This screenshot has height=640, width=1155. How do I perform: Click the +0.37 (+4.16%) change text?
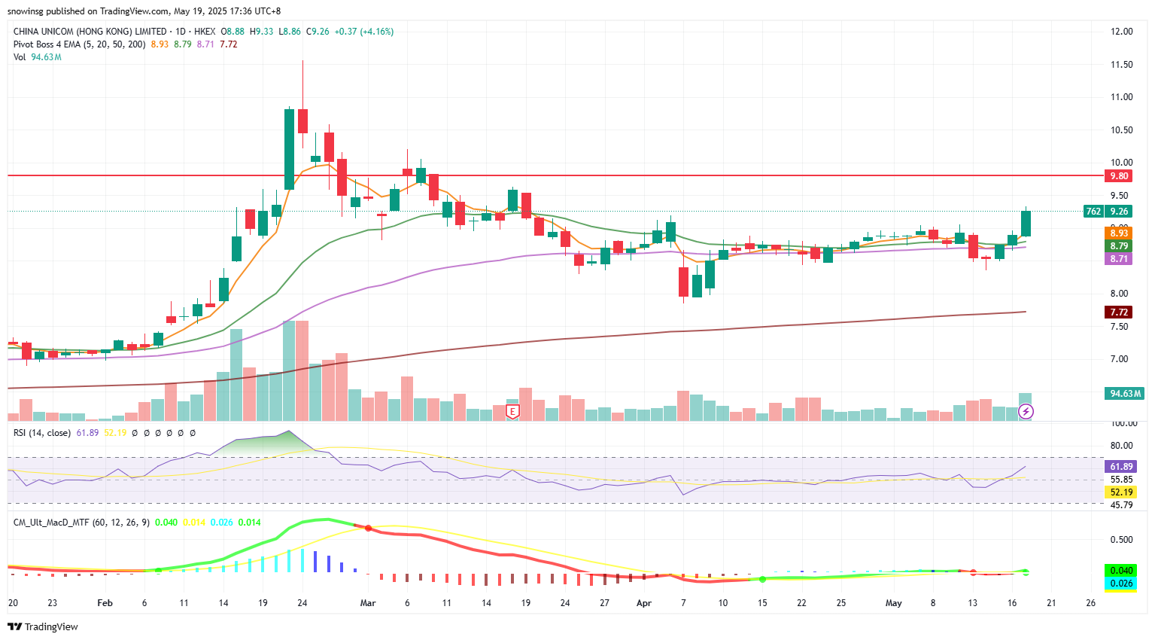364,32
